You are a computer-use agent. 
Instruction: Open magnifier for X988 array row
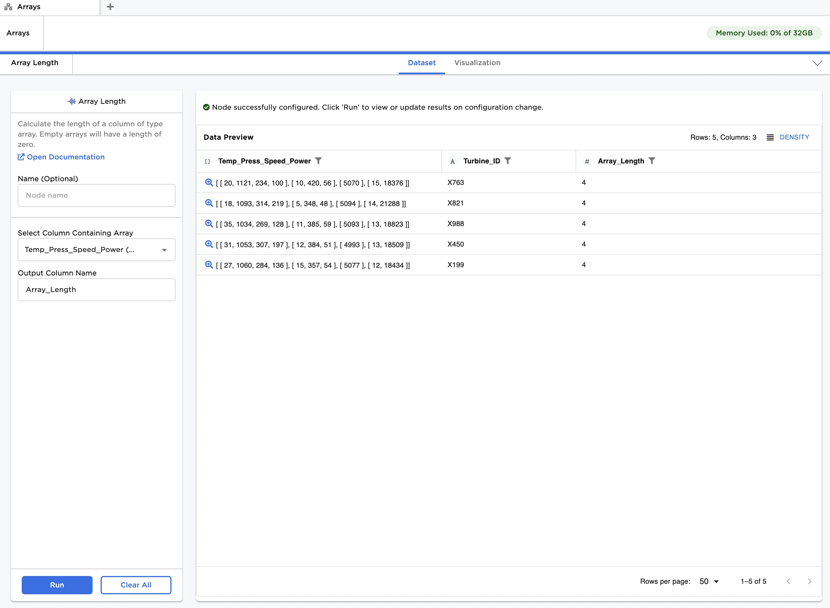(x=209, y=224)
